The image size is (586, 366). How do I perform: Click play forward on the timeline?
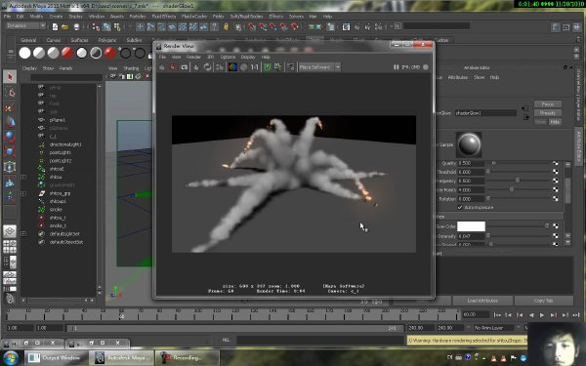(x=542, y=315)
